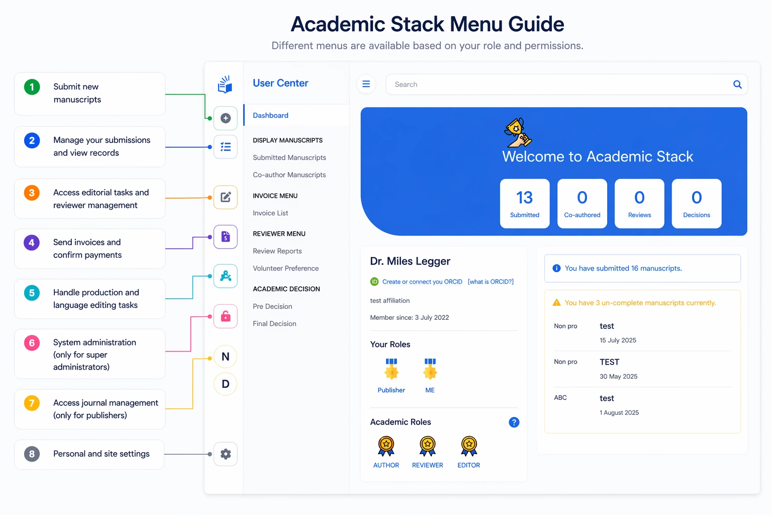The width and height of the screenshot is (772, 515).
Task: Open Invoice List menu item
Action: point(270,213)
